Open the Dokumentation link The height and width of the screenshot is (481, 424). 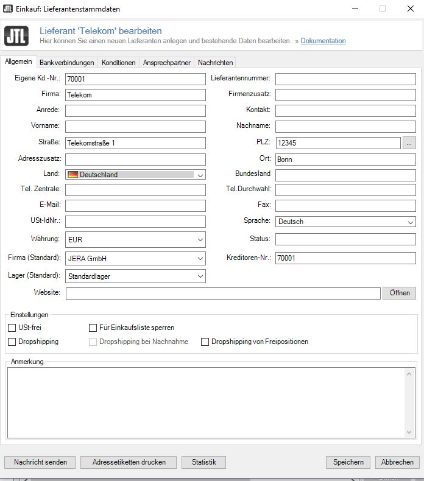tap(323, 41)
